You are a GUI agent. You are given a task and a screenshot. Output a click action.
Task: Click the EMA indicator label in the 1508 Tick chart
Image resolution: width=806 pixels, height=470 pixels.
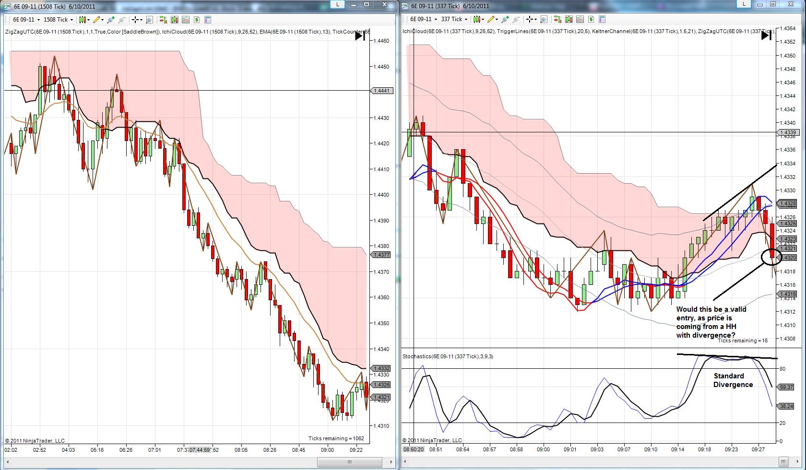pyautogui.click(x=294, y=32)
